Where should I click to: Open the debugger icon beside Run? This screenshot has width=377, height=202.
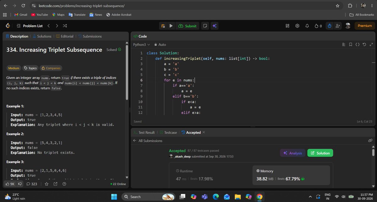point(163,26)
